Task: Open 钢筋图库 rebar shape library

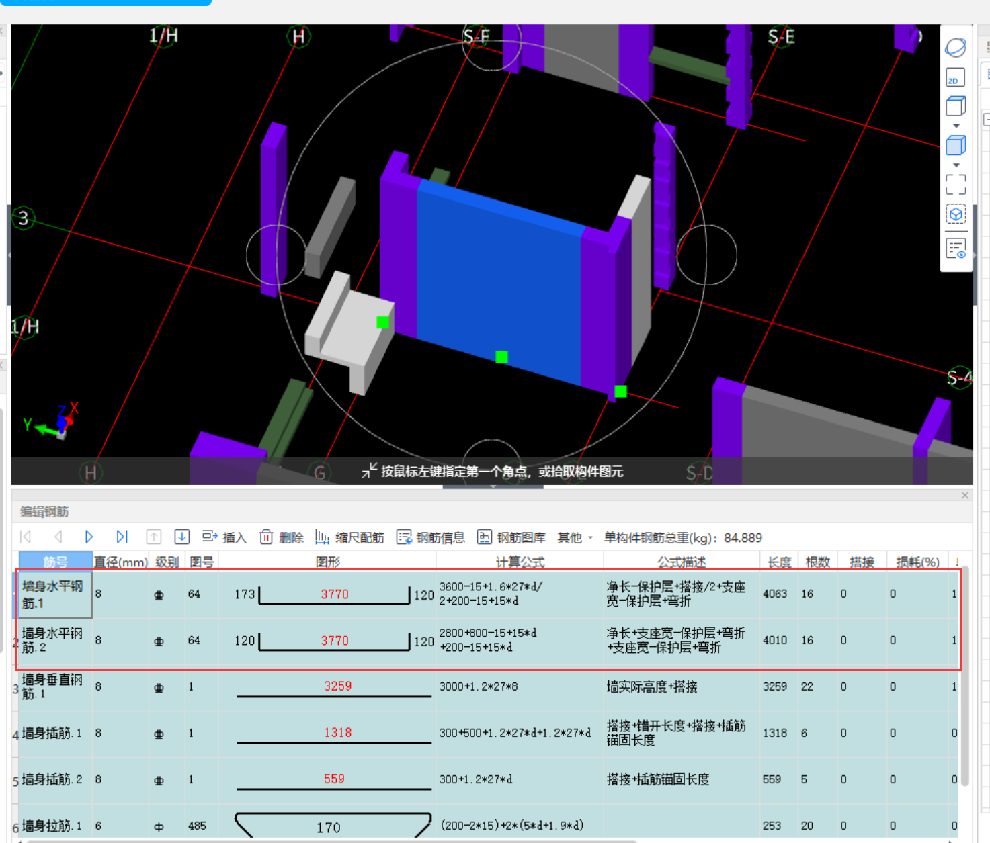Action: (x=511, y=537)
